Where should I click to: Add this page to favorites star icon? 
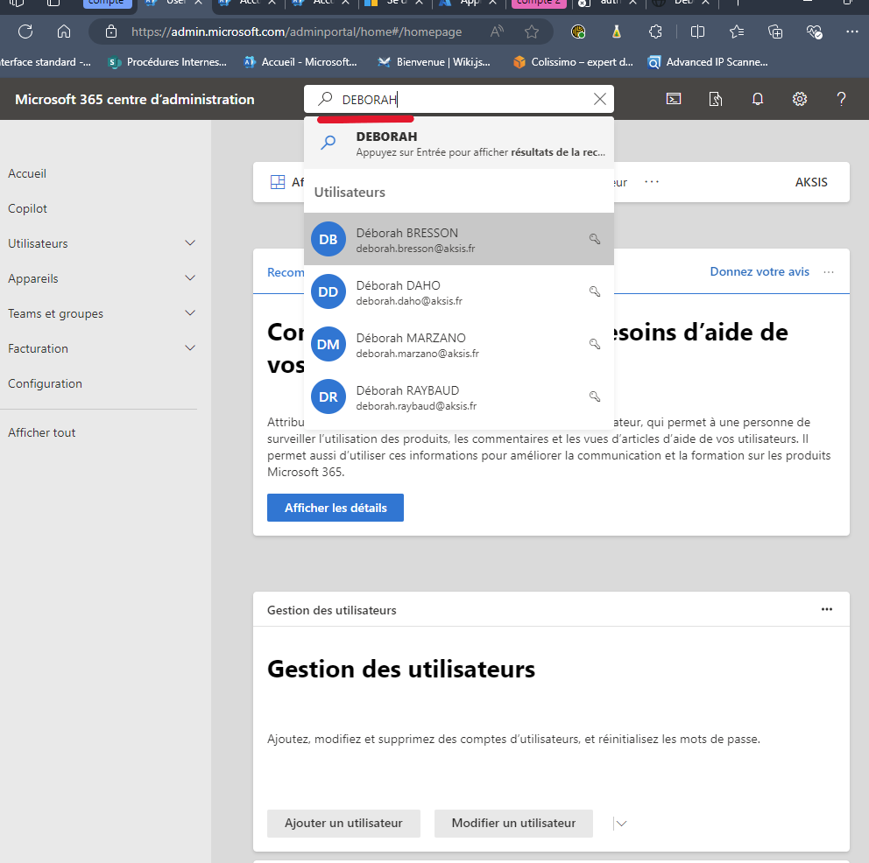tap(532, 32)
